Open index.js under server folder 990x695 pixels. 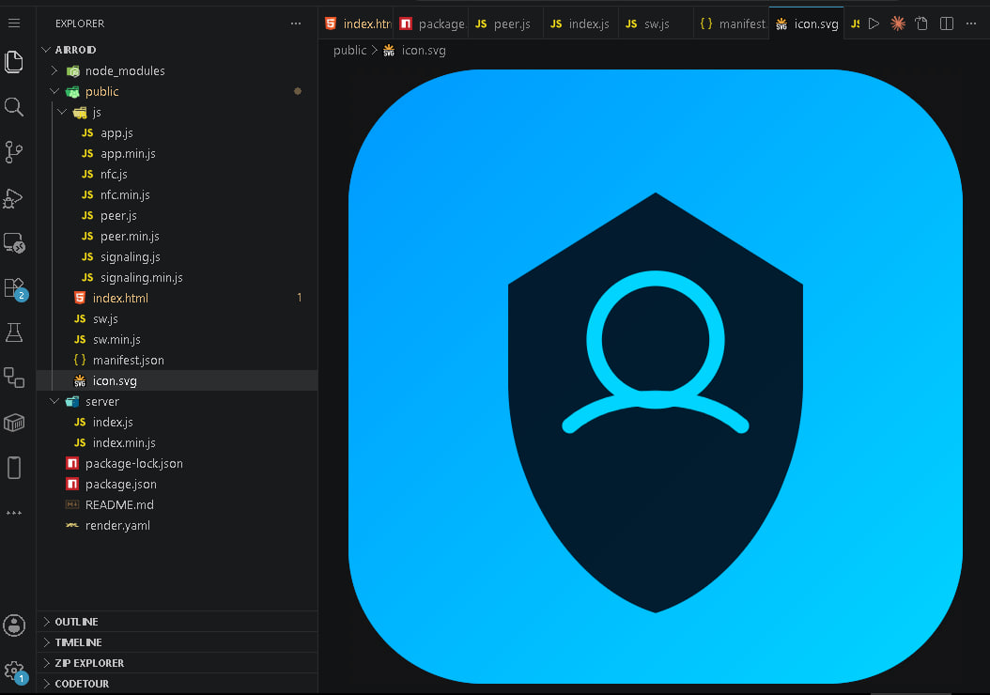coord(177,423)
